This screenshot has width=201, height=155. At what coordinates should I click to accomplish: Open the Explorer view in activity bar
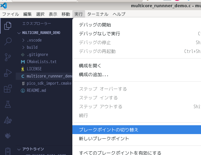click(x=8, y=26)
